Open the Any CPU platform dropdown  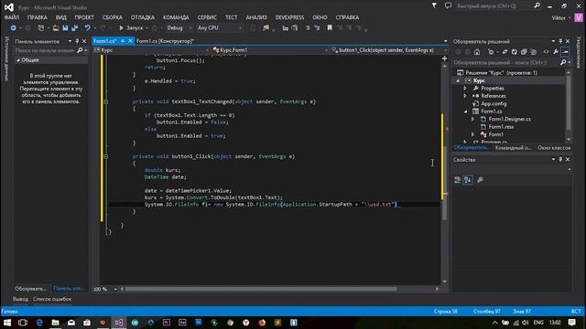point(220,28)
